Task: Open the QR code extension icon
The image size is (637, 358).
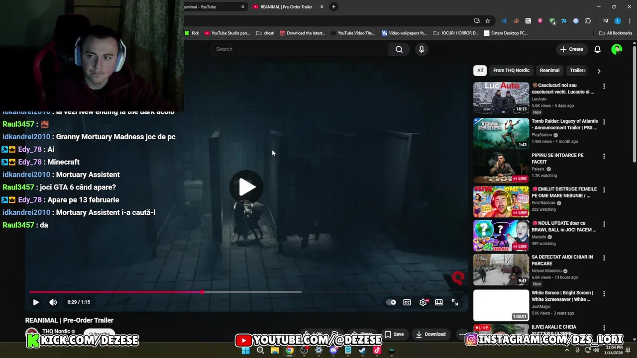Action: click(x=528, y=21)
